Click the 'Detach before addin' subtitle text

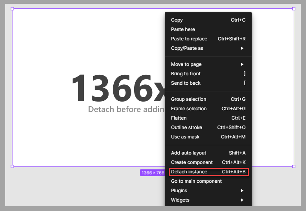click(x=126, y=109)
